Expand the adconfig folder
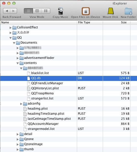 pyautogui.click(x=21, y=104)
